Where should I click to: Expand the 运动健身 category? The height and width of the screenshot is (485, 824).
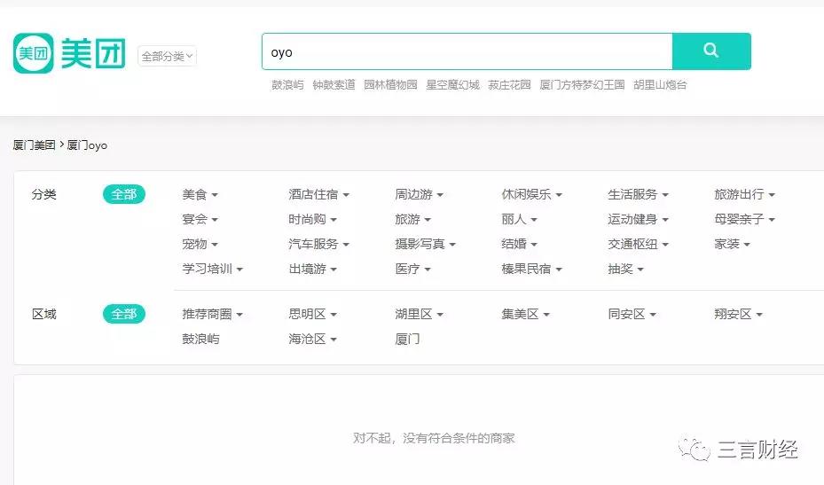click(638, 219)
